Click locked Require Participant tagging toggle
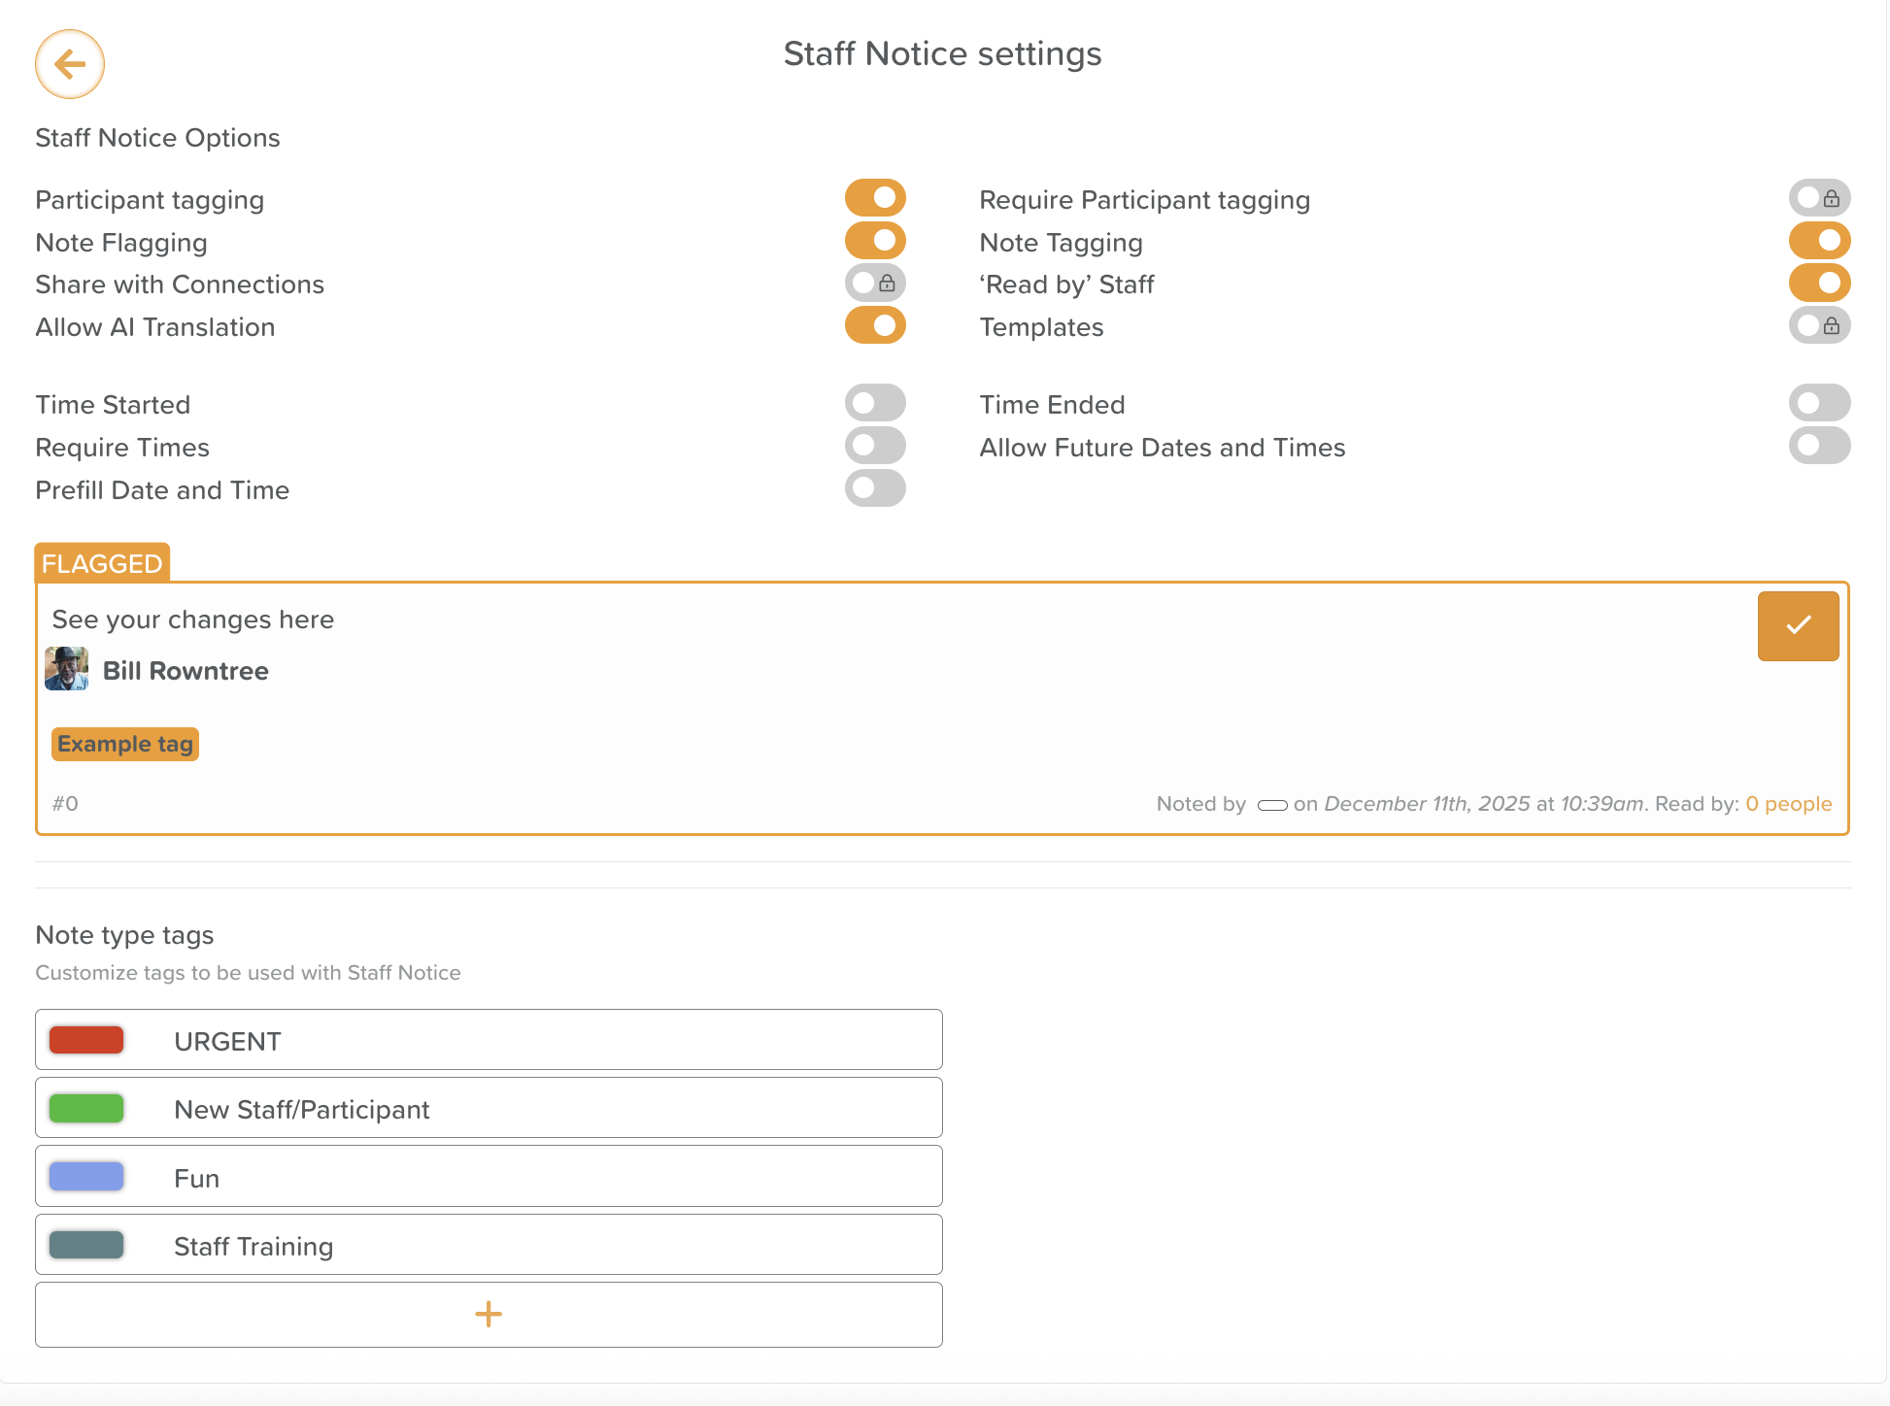1890x1406 pixels. coord(1819,199)
